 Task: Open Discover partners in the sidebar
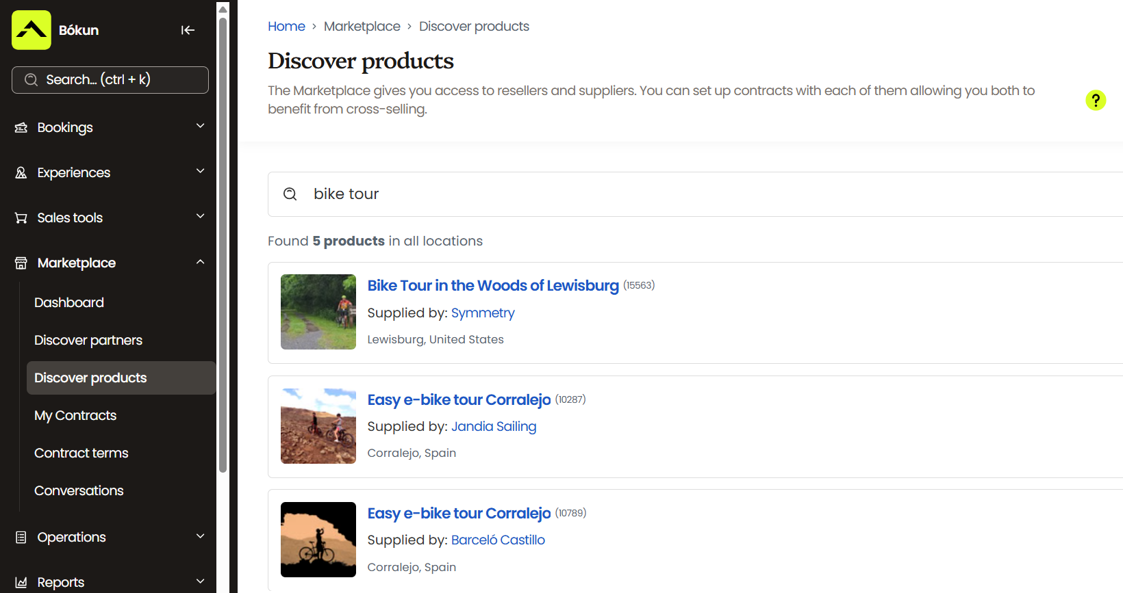pos(88,341)
